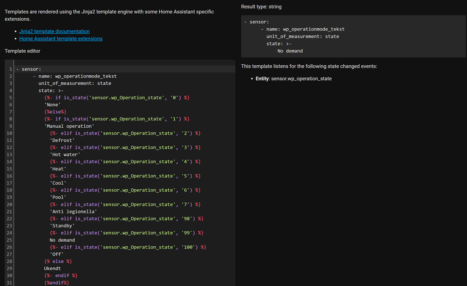
Task: Open Home Assistant template extensions link
Action: (x=61, y=39)
